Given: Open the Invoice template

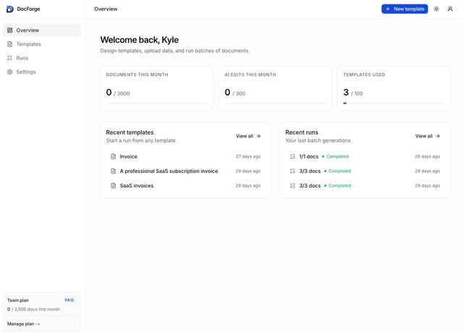Looking at the screenshot, I should point(185,156).
